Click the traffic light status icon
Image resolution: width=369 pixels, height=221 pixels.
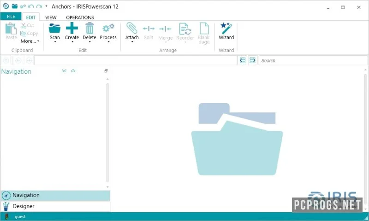click(x=6, y=216)
